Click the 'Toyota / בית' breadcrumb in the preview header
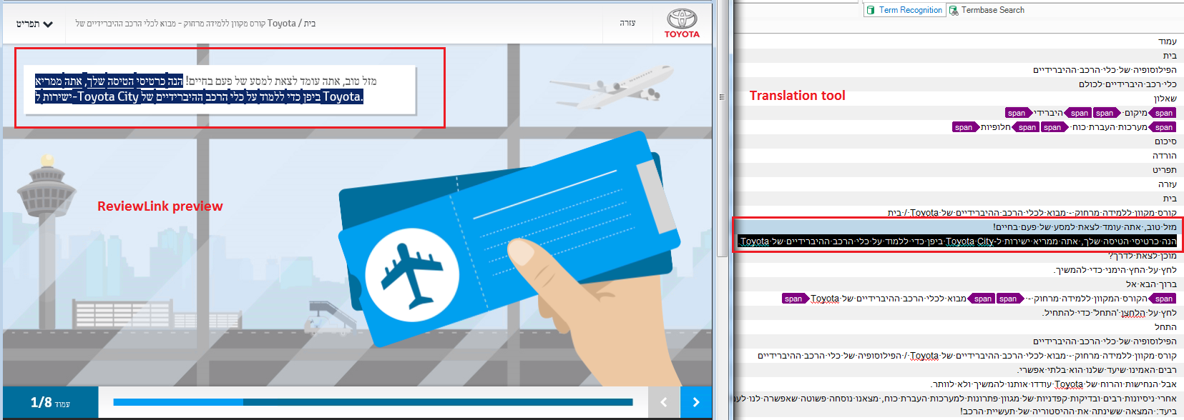The height and width of the screenshot is (420, 1184). 291,24
